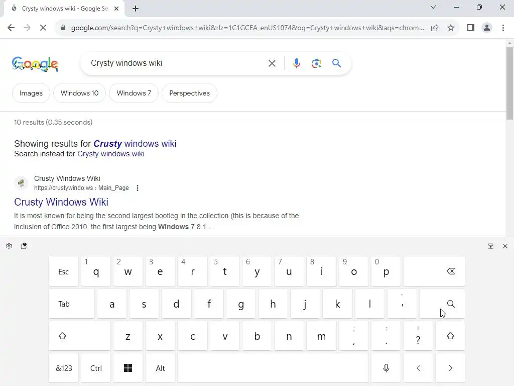514x386 pixels.
Task: Open the Crusty Windows Wiki result title
Action: point(61,202)
